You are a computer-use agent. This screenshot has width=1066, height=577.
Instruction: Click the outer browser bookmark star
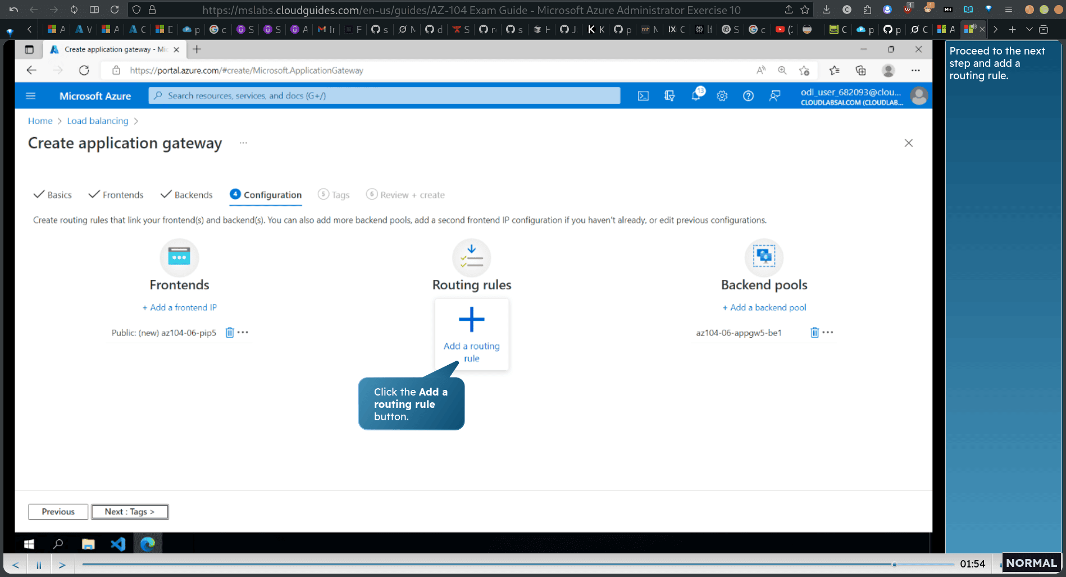805,10
